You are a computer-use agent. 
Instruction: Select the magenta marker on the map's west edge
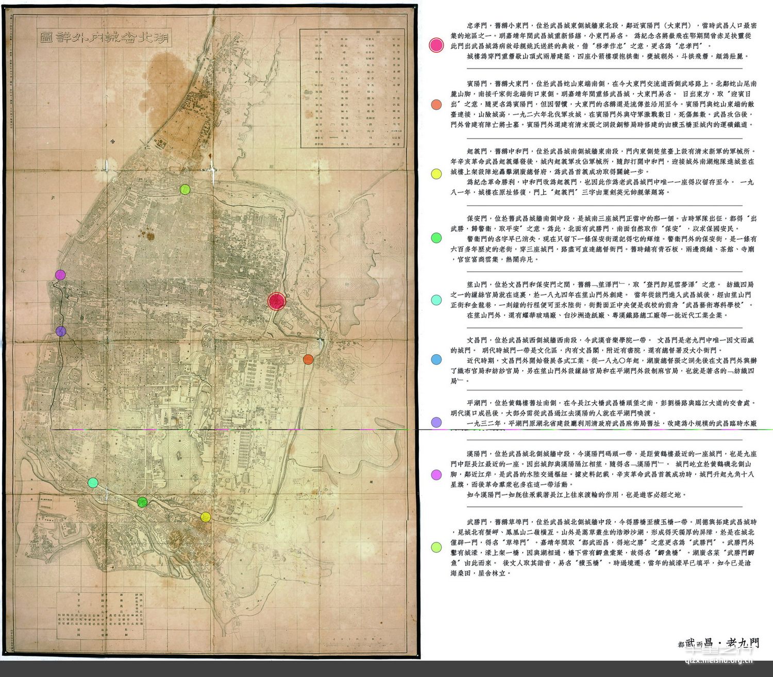pyautogui.click(x=60, y=275)
